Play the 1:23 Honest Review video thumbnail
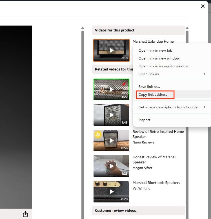 (111, 166)
